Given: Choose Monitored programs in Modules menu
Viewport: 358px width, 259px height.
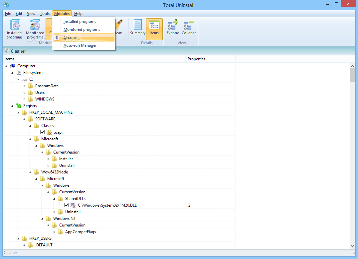Looking at the screenshot, I should pos(84,30).
